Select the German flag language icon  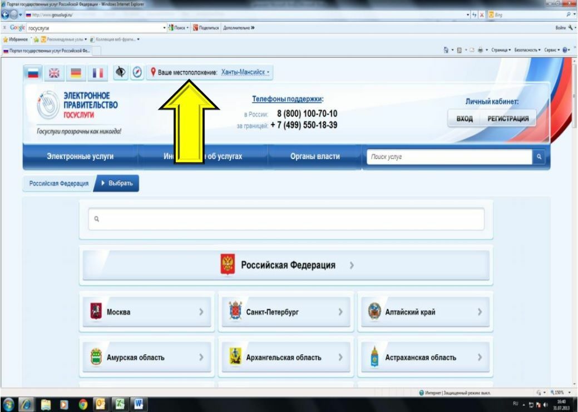coord(76,73)
